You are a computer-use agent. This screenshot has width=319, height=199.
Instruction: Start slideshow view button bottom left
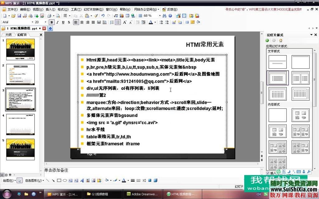(x=10, y=175)
